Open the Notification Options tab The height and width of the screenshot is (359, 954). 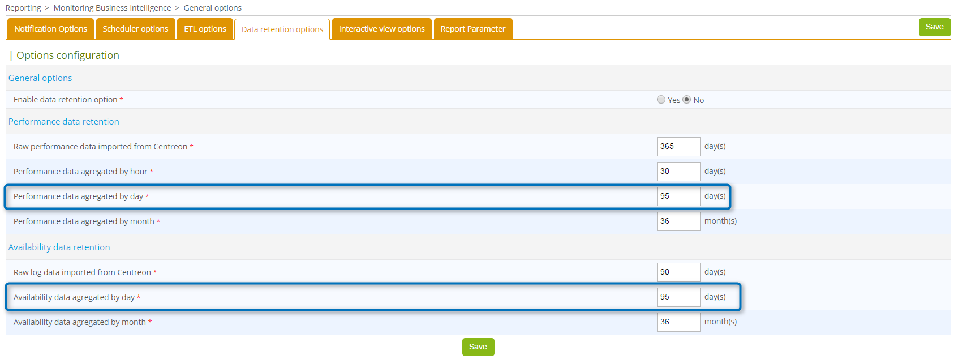tap(50, 29)
